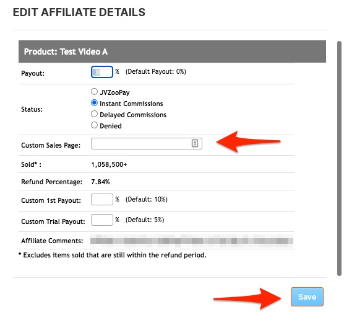Click the Custom Trial Payout input box
The height and width of the screenshot is (312, 344).
(102, 220)
